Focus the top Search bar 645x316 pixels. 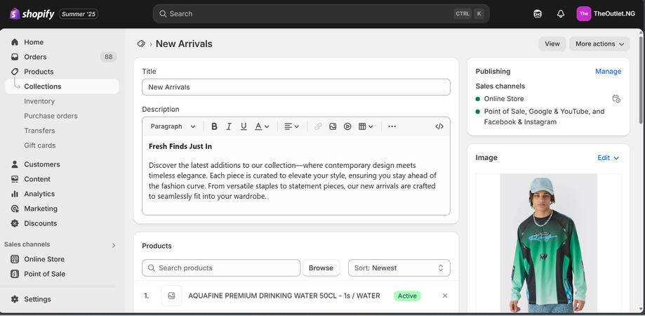pos(321,13)
